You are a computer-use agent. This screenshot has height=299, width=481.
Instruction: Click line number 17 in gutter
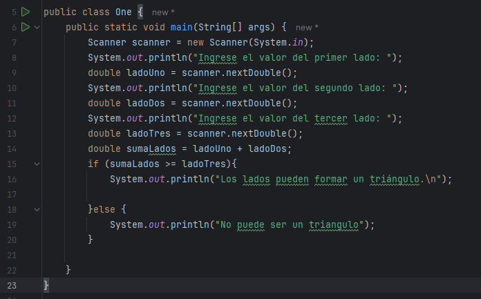click(12, 195)
